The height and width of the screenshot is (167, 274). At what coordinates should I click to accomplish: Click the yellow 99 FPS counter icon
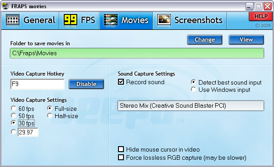click(71, 20)
